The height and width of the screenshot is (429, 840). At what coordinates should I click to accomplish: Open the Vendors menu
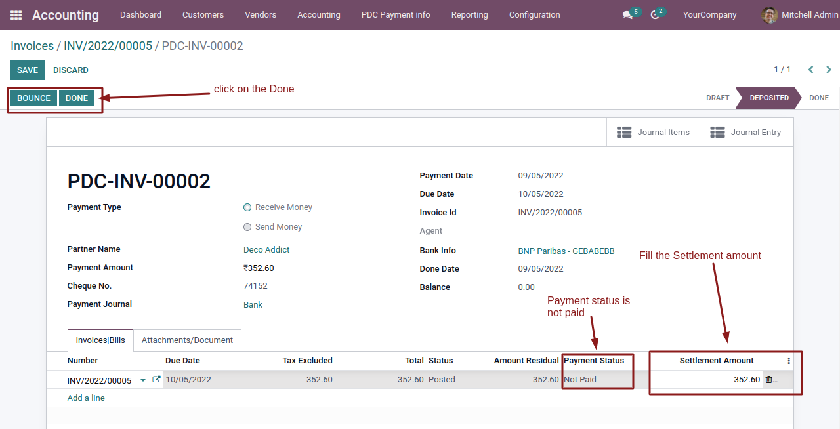point(261,15)
